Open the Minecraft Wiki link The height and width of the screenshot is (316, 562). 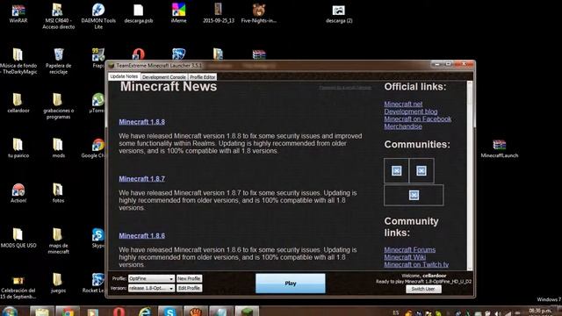(x=405, y=257)
